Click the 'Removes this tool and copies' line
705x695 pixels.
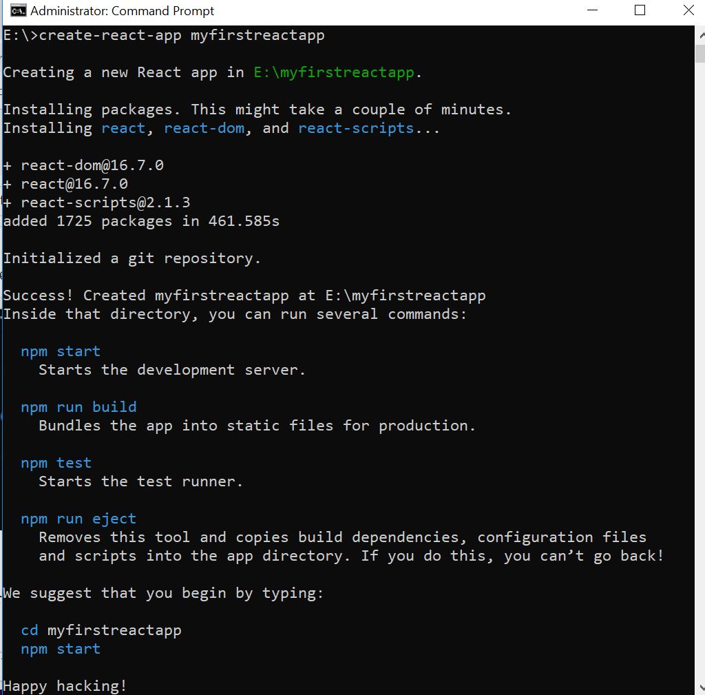point(343,537)
